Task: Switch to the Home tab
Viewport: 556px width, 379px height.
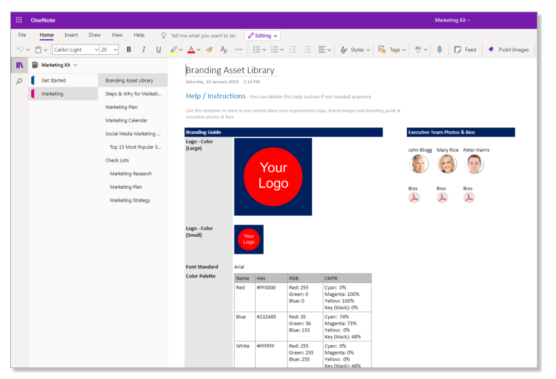Action: pos(47,35)
